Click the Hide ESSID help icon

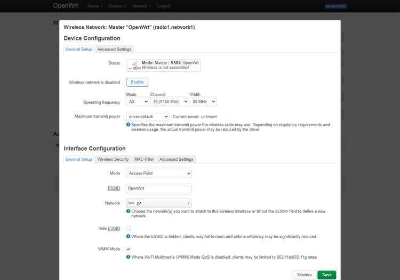(129, 236)
